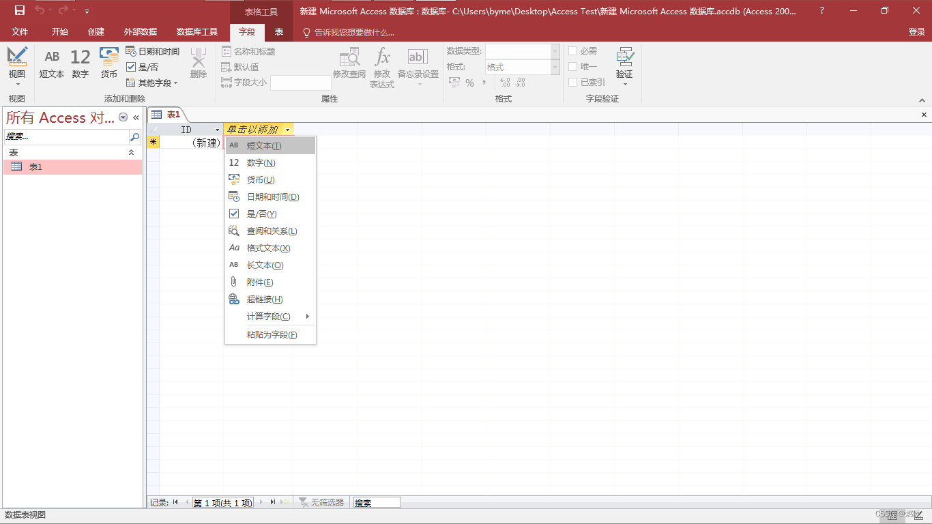Choose 是/否(Y) menu item
The width and height of the screenshot is (932, 524).
271,214
